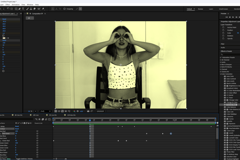The image size is (240, 160).
Task: Select the Type tool
Action: coord(23,9)
